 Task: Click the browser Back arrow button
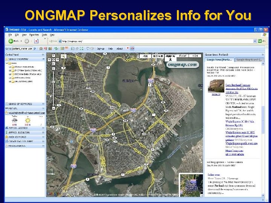click(11, 41)
